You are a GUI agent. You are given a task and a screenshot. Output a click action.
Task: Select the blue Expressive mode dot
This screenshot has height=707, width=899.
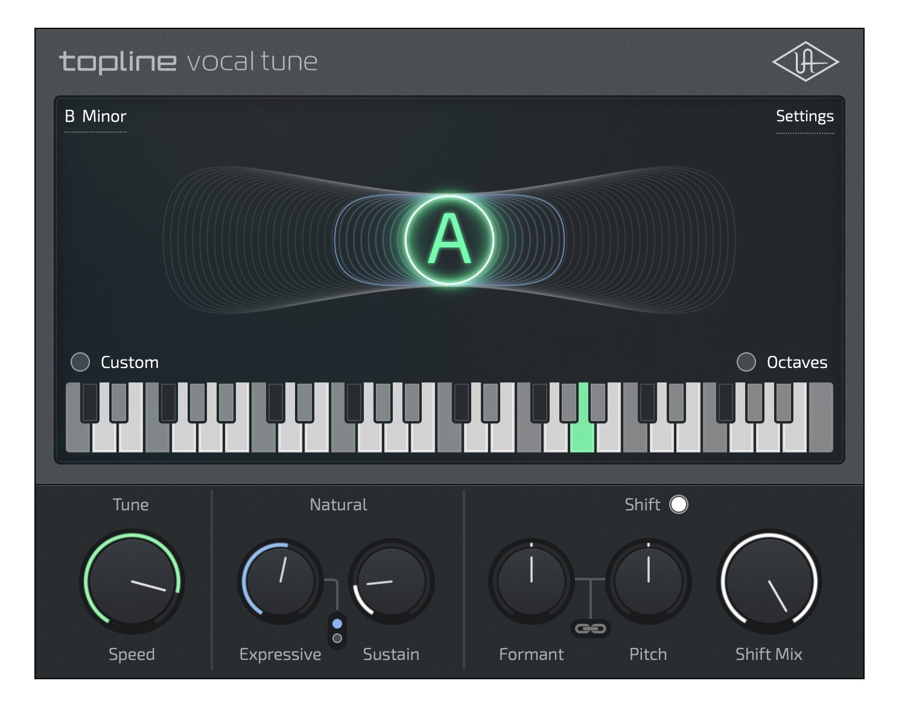click(x=337, y=624)
